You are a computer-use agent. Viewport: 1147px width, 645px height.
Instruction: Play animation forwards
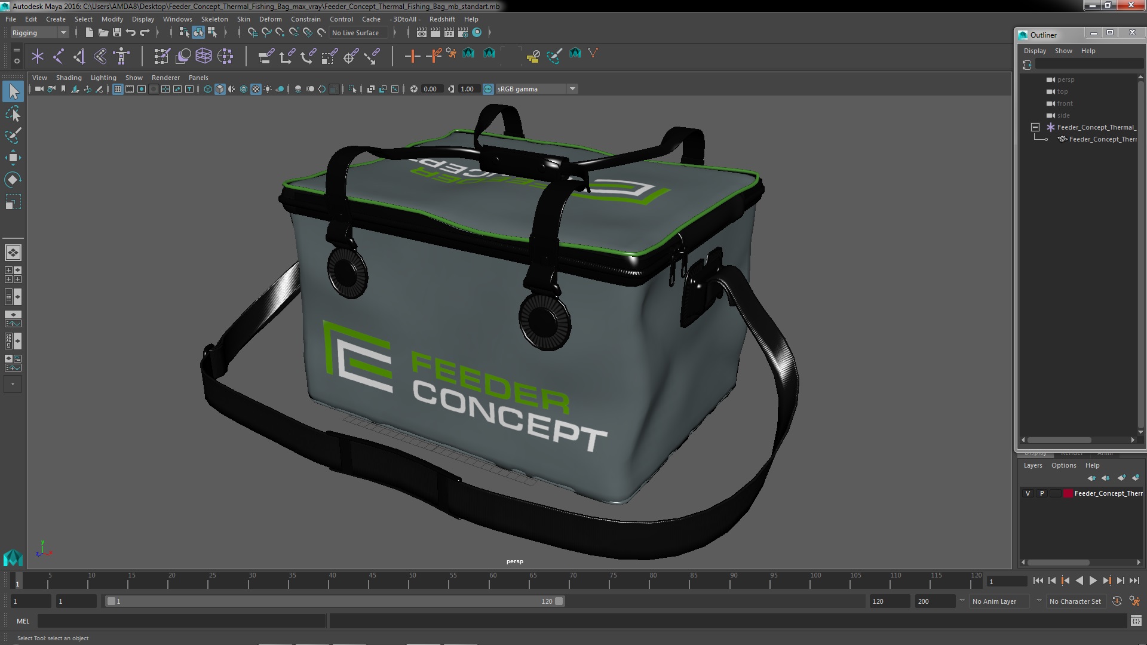[1093, 580]
